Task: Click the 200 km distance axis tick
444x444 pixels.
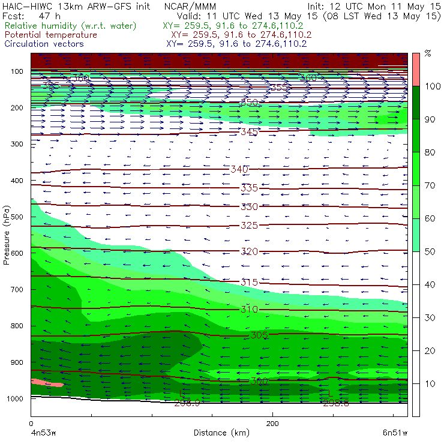Action: click(x=272, y=424)
